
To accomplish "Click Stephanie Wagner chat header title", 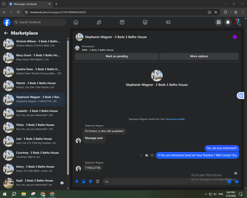I will pyautogui.click(x=116, y=37).
